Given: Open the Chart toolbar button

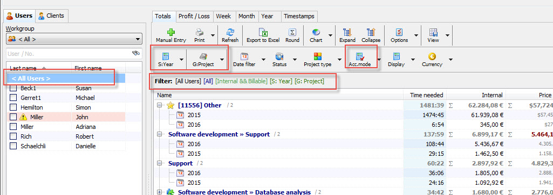Looking at the screenshot, I should pyautogui.click(x=316, y=35).
